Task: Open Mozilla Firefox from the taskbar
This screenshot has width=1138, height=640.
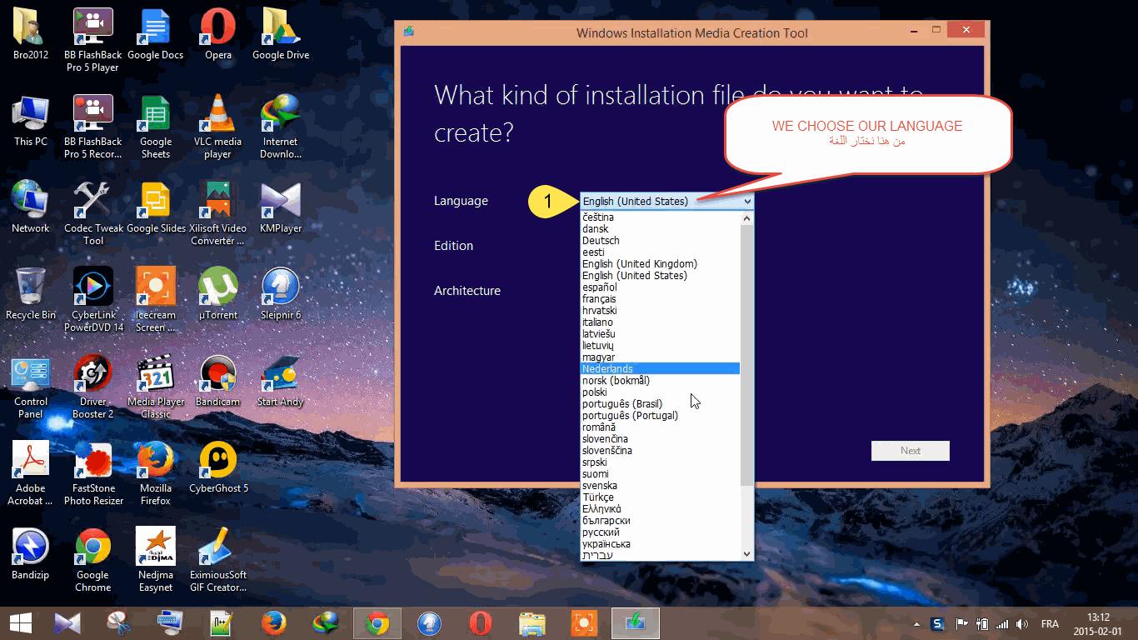Action: pos(273,622)
